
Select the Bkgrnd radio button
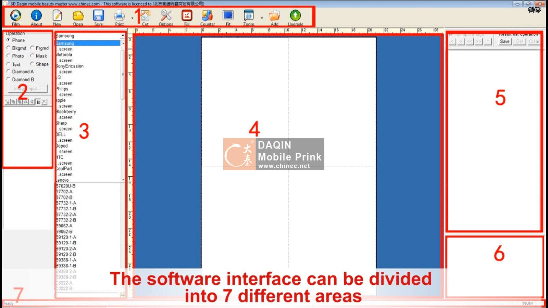[x=8, y=48]
